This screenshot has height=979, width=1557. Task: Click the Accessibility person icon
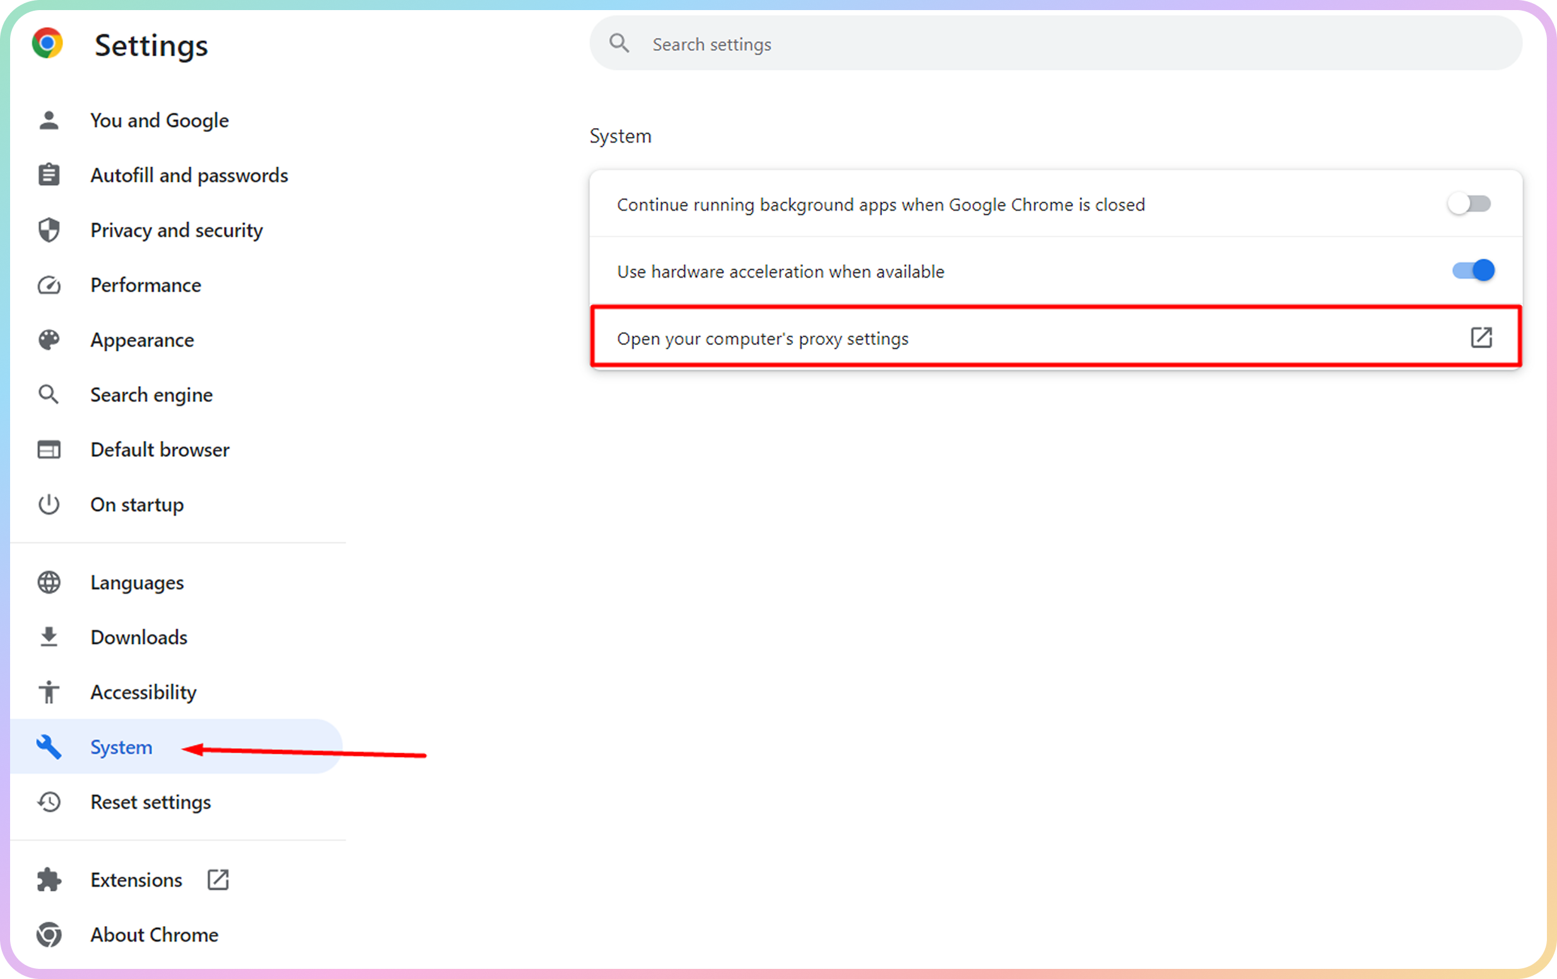click(x=49, y=693)
